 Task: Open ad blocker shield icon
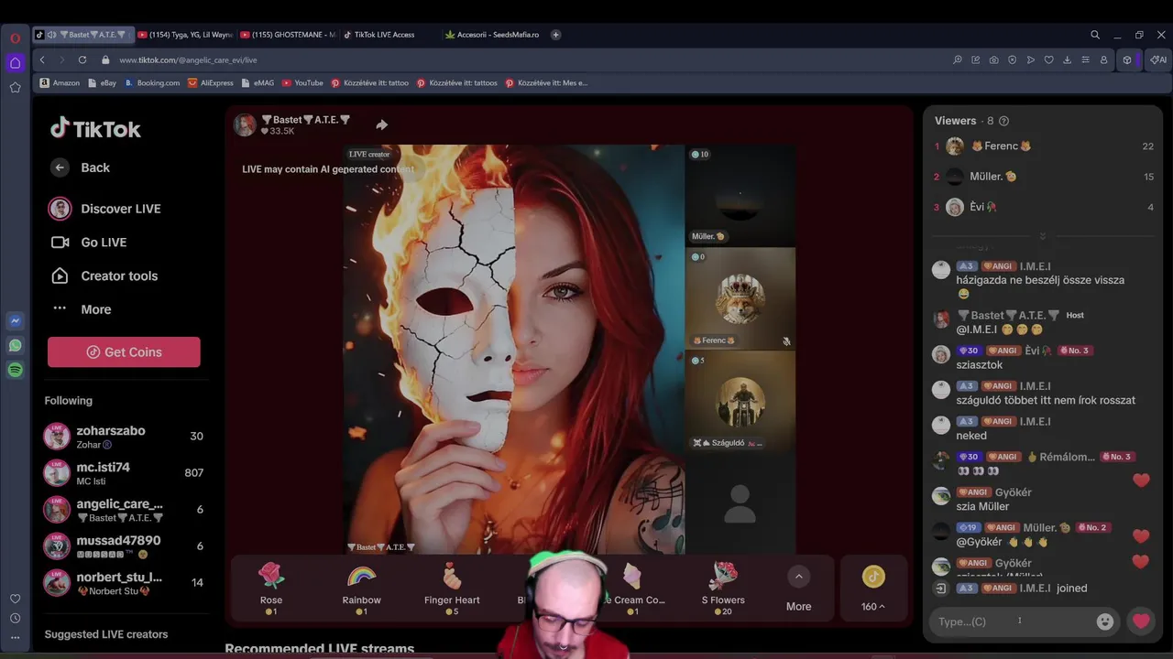(x=1013, y=59)
